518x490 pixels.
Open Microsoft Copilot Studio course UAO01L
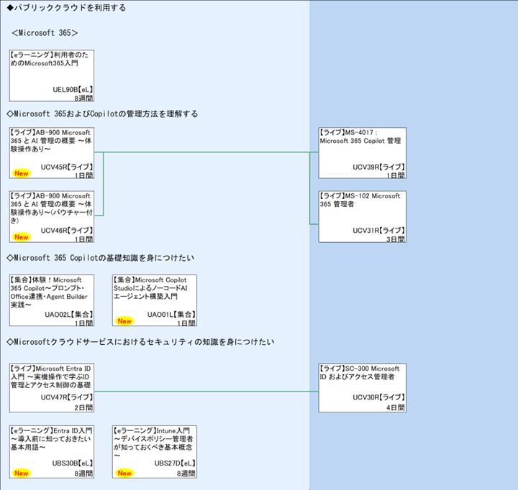[x=155, y=300]
